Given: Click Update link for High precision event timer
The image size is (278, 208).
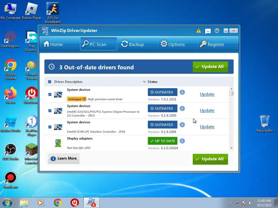Looking at the screenshot, I should tap(207, 94).
